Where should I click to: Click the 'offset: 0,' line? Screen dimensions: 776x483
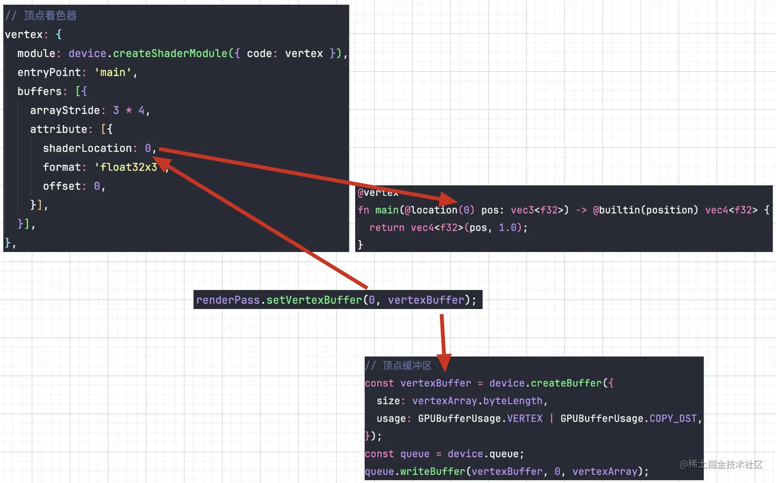click(74, 186)
